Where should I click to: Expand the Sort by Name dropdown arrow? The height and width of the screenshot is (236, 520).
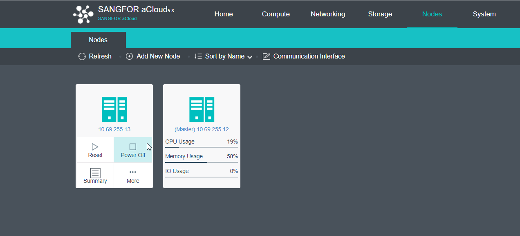250,57
